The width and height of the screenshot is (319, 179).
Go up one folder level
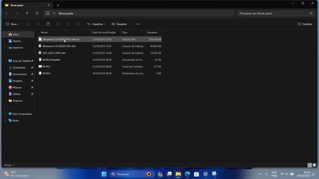tap(27, 13)
